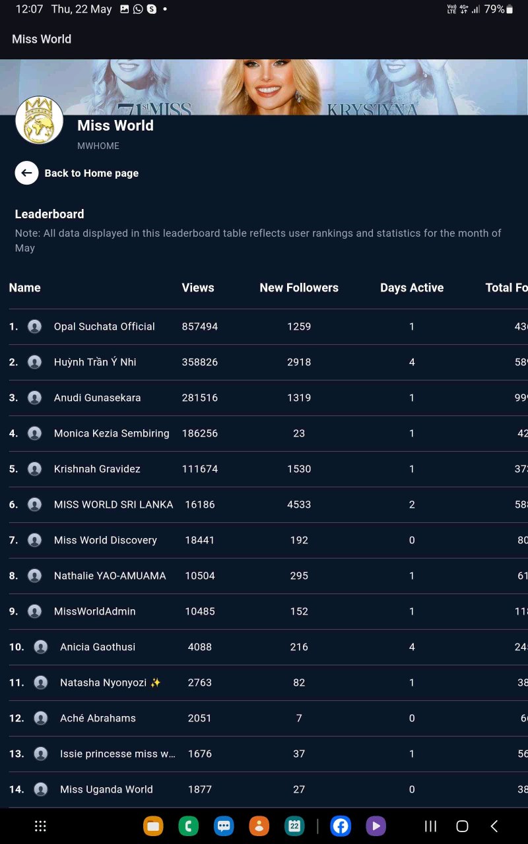Tap avatar icon beside Huỳnh Trần Ý Nhi
The height and width of the screenshot is (844, 528).
click(x=34, y=362)
